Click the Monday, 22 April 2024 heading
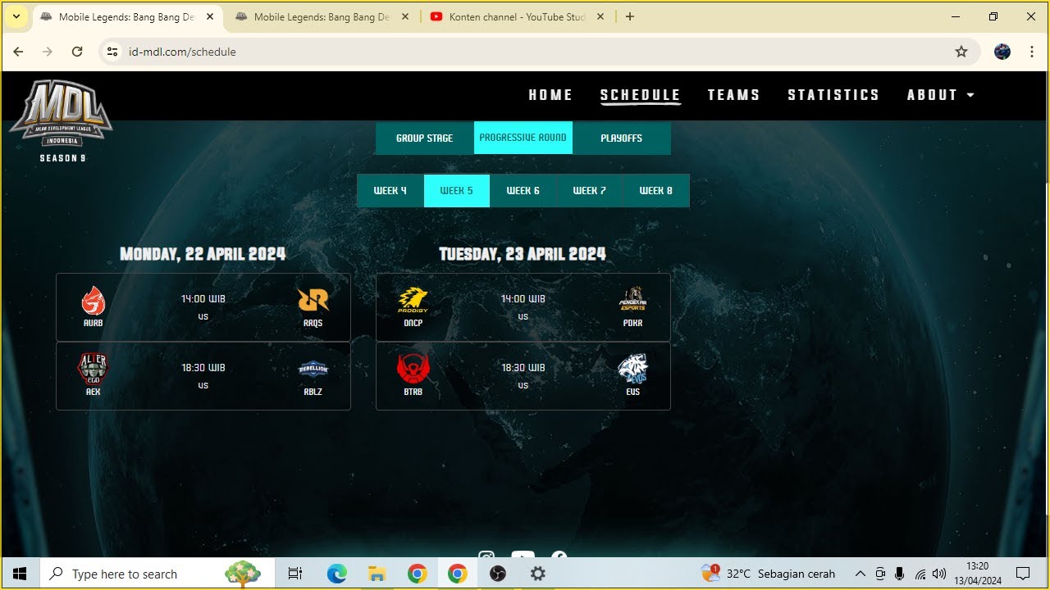1050x590 pixels. [203, 254]
